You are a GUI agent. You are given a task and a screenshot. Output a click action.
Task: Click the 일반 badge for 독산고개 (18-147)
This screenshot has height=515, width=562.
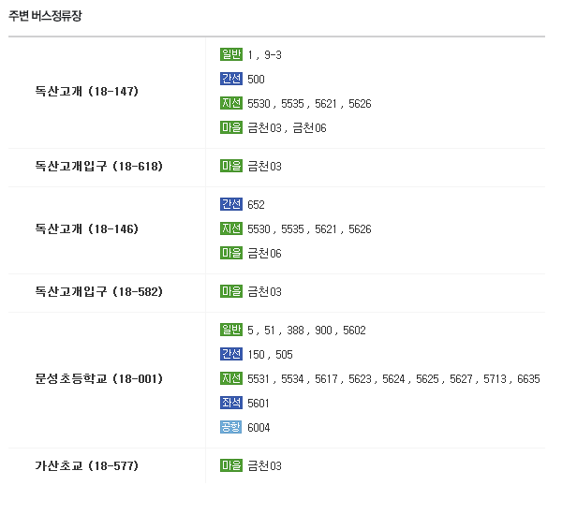click(x=231, y=54)
